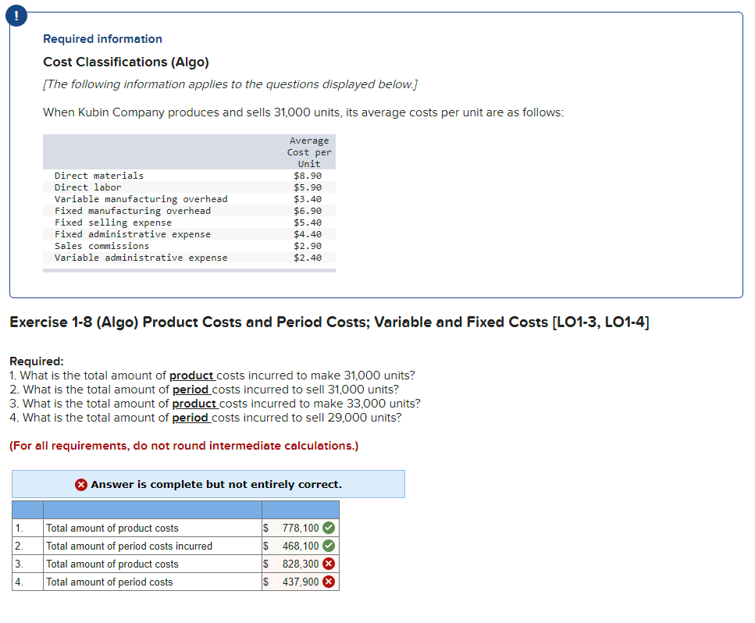Click underlined 'product' in question 3
The height and width of the screenshot is (623, 755).
[194, 404]
